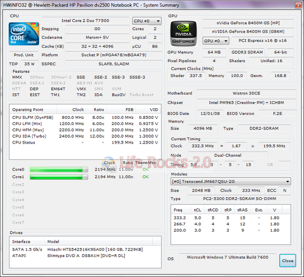Select the CPU Status row
Image resolution: width=304 pixels, height=277 pixels.
tap(85, 142)
